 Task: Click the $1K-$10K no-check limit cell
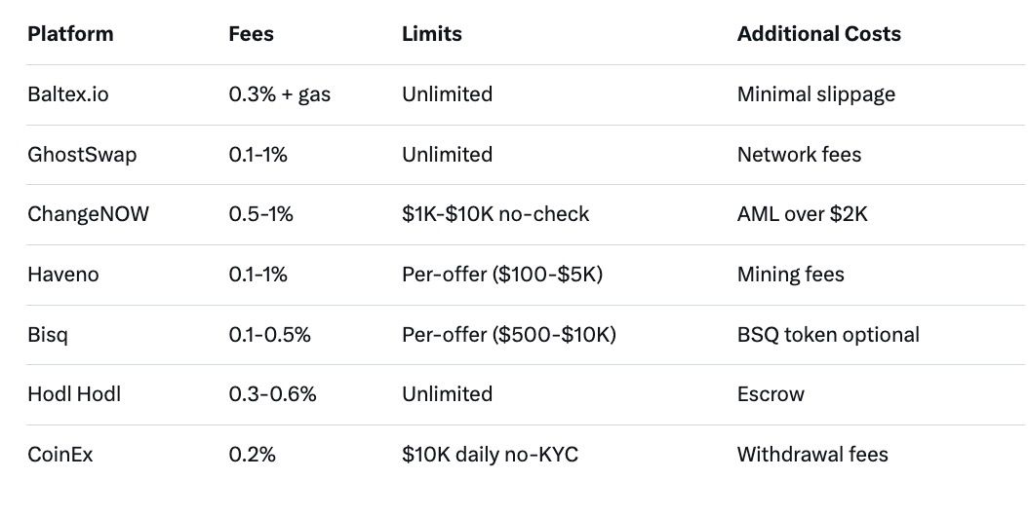[495, 214]
